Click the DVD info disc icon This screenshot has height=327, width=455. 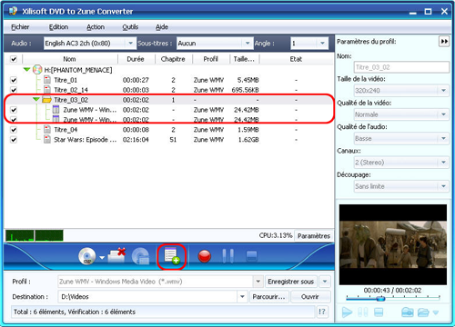tap(140, 256)
